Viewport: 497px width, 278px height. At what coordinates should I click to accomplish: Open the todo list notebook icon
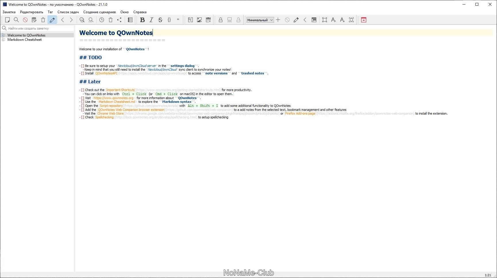click(130, 20)
